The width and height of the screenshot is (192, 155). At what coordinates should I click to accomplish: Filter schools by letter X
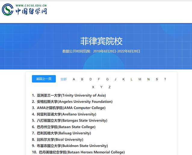[93, 87]
